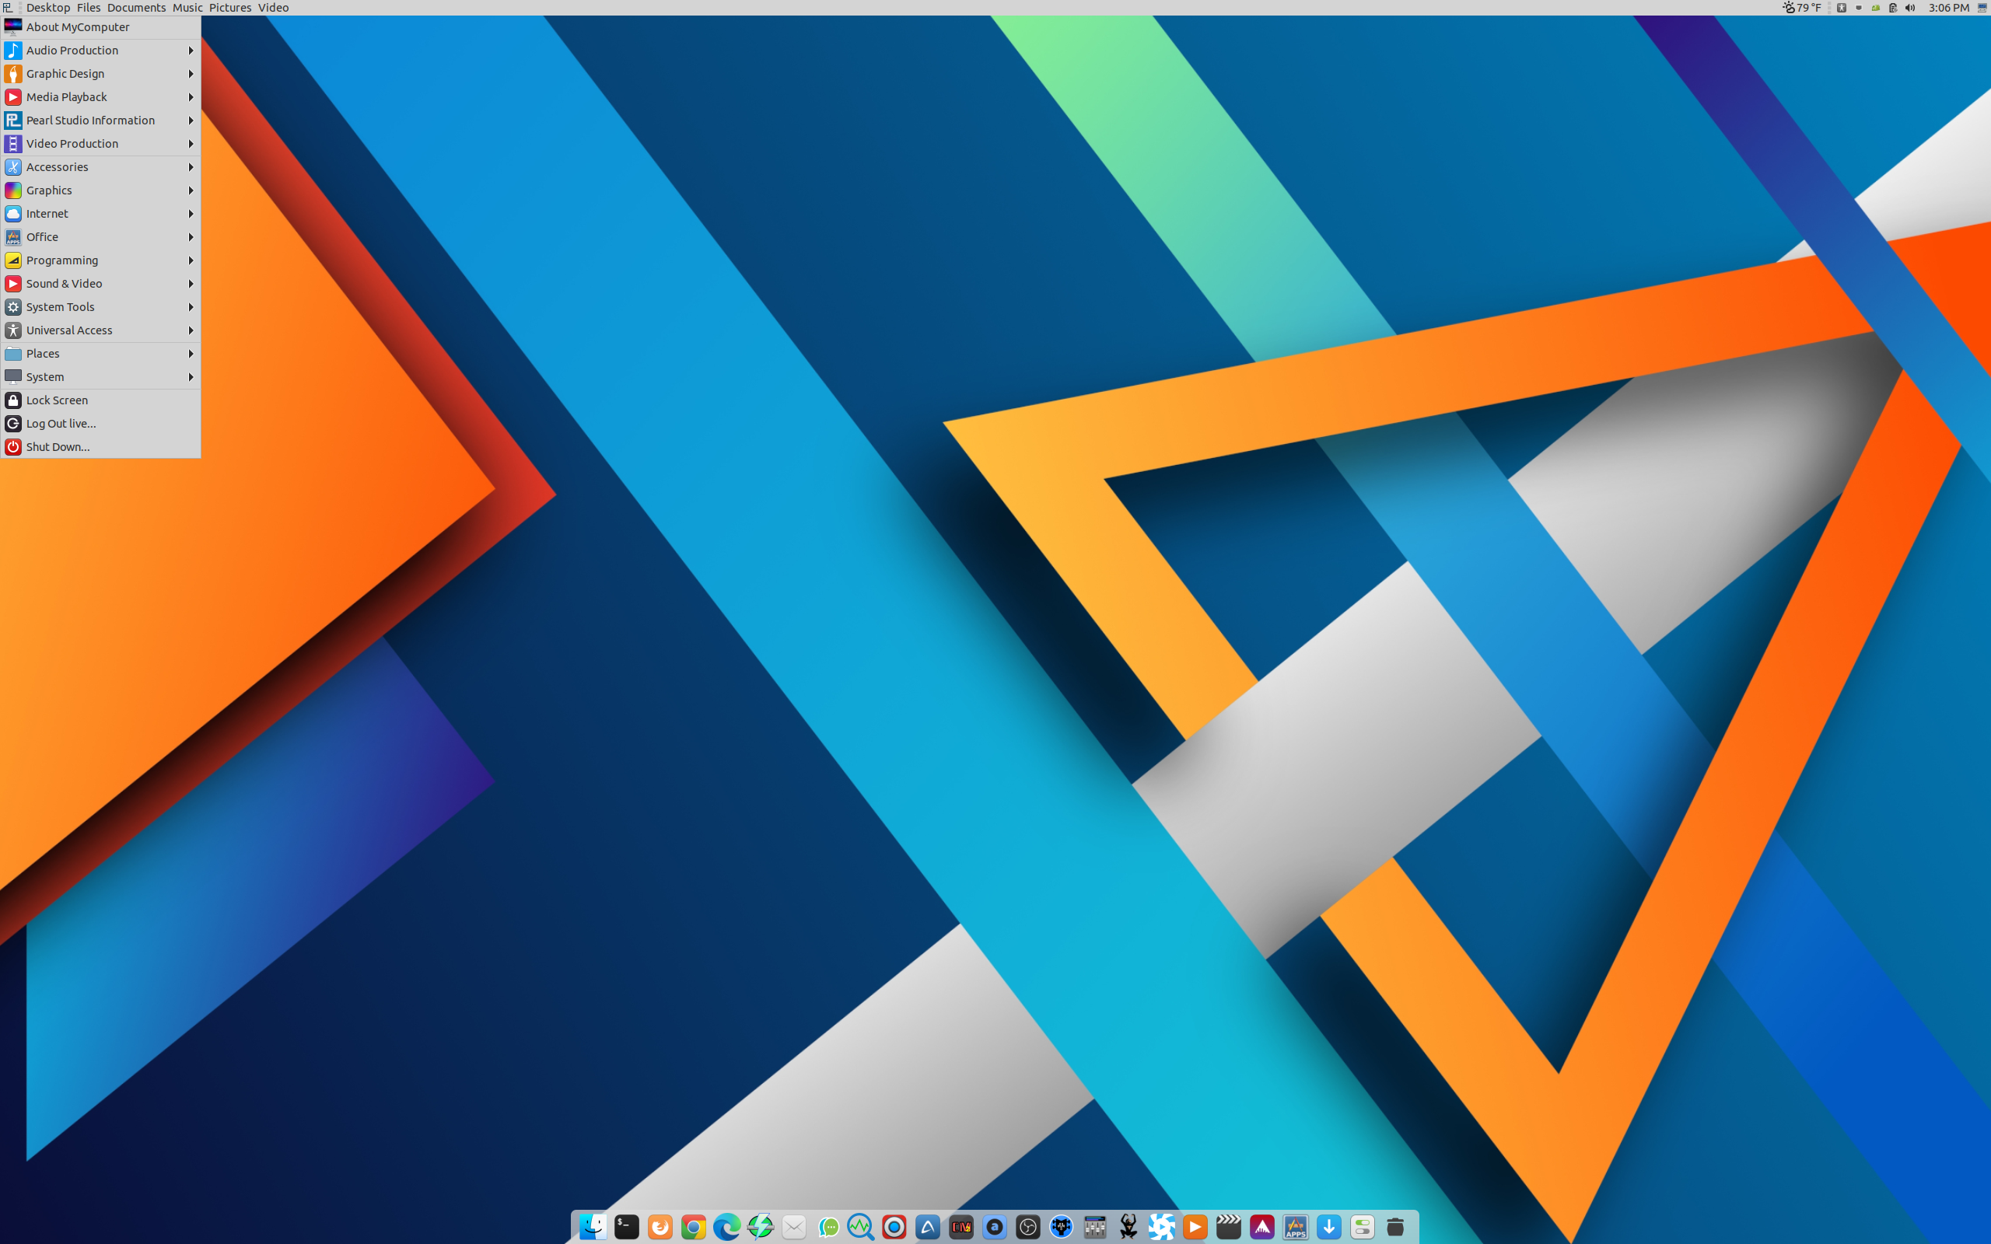Choose Log Out live... from the menu
This screenshot has width=1991, height=1244.
point(100,424)
